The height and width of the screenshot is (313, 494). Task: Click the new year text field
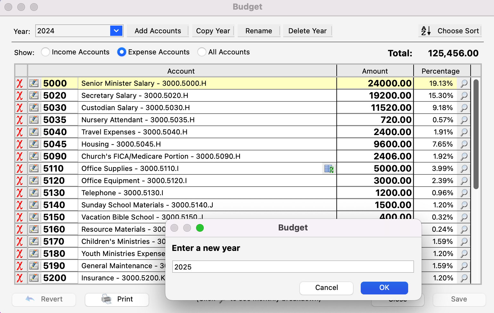(x=293, y=267)
